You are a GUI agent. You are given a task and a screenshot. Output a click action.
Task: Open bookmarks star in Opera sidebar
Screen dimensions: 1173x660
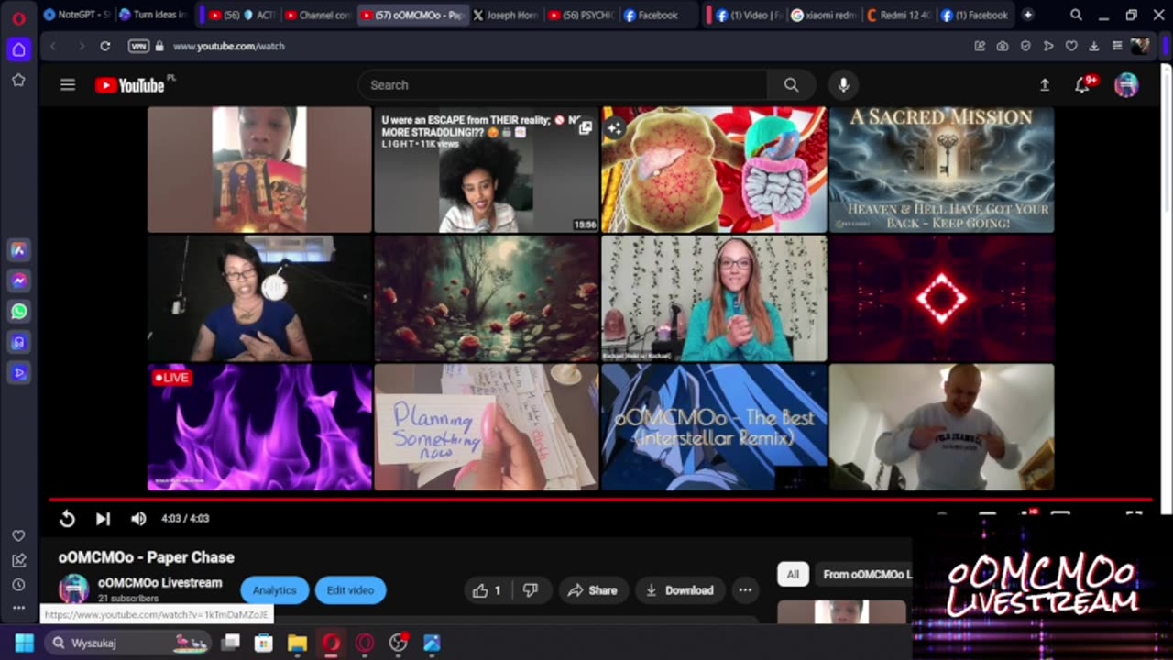point(18,81)
